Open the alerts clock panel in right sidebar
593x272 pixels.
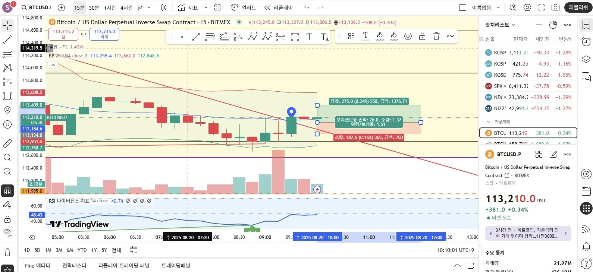586,42
